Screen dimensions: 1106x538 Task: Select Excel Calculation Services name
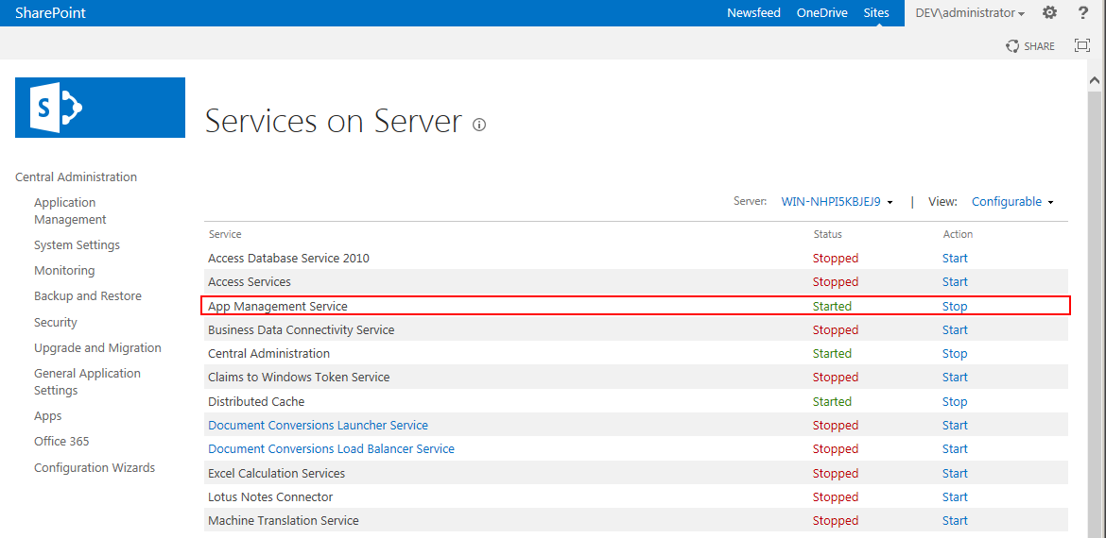tap(276, 473)
